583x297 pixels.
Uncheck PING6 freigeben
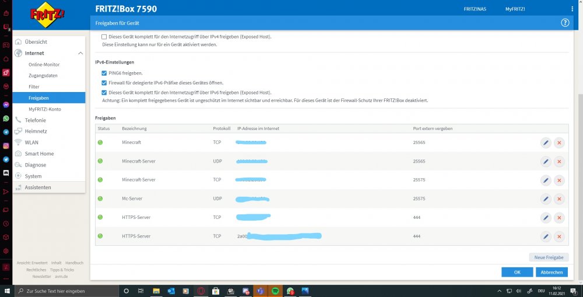click(104, 73)
